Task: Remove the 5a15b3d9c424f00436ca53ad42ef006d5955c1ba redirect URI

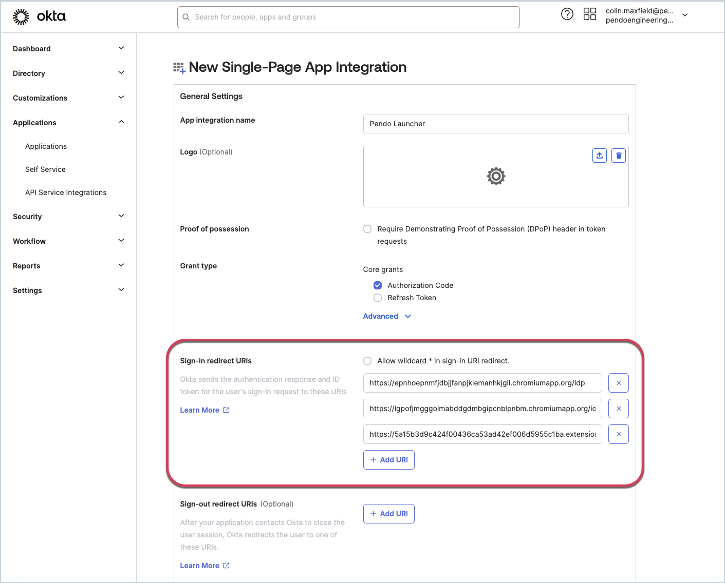Action: [619, 434]
